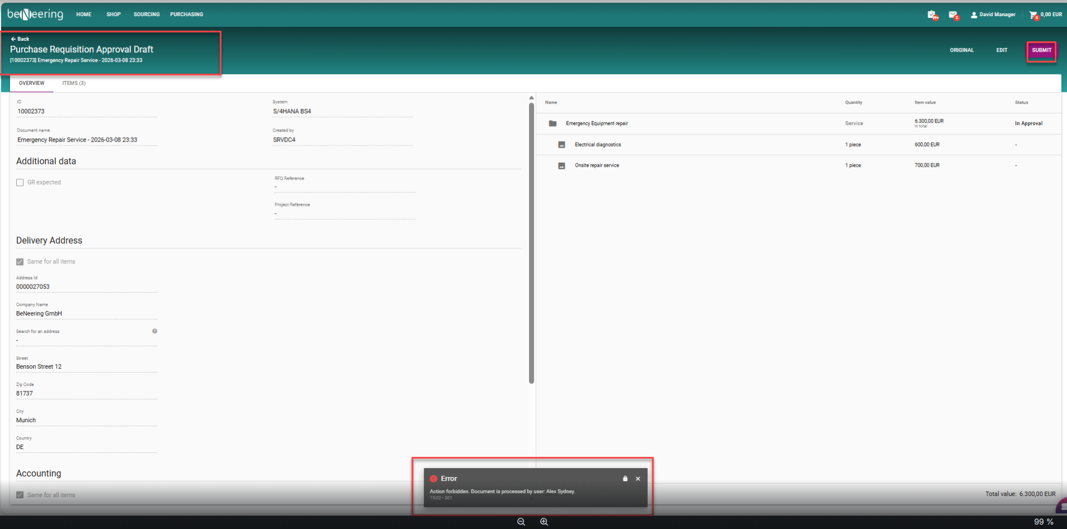Click the image icon beside Onsite repair service
Image resolution: width=1067 pixels, height=529 pixels.
[x=561, y=166]
